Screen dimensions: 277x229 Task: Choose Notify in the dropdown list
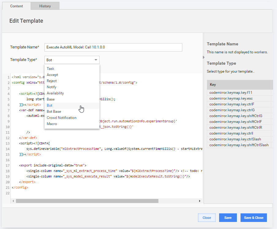click(x=72, y=87)
